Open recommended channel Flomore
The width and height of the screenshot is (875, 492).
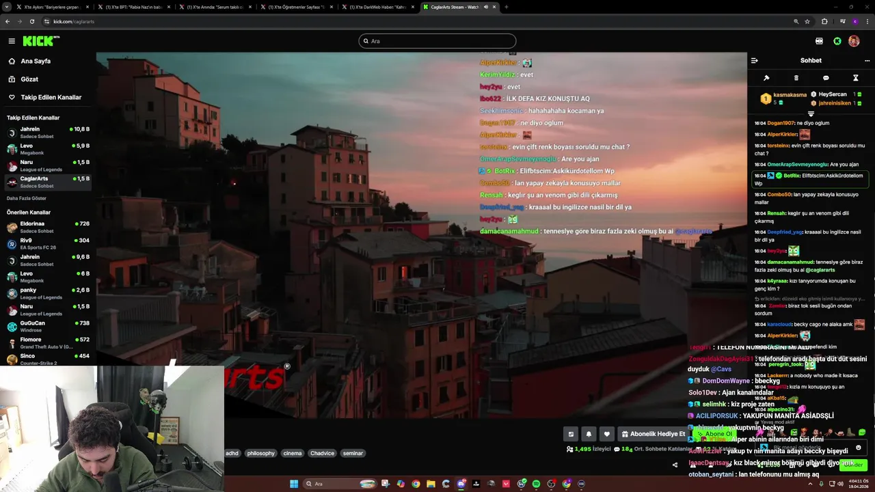pyautogui.click(x=48, y=342)
